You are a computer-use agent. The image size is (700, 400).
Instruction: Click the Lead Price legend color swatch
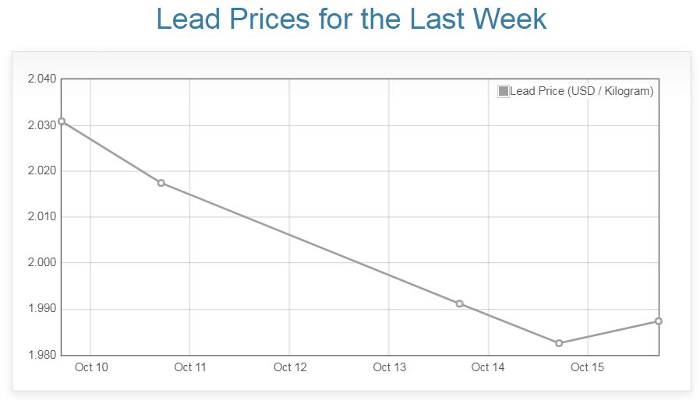click(x=504, y=91)
